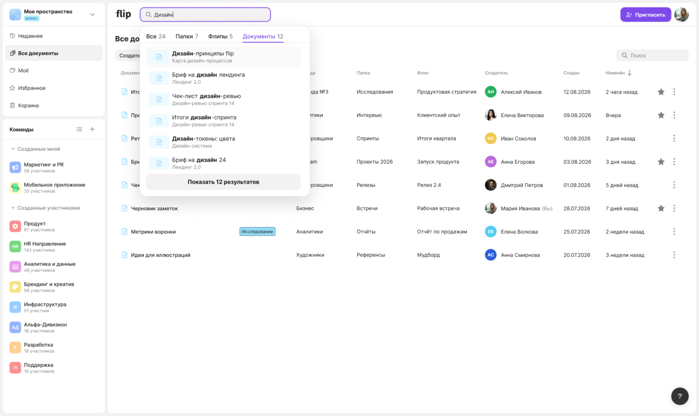
Task: Click the flip logo
Action: pyautogui.click(x=123, y=14)
